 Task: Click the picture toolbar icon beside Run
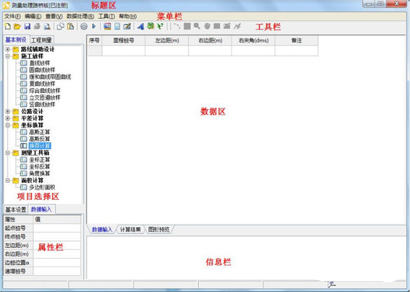click(x=107, y=27)
